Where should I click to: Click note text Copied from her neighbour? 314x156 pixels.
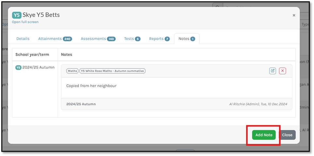point(91,86)
